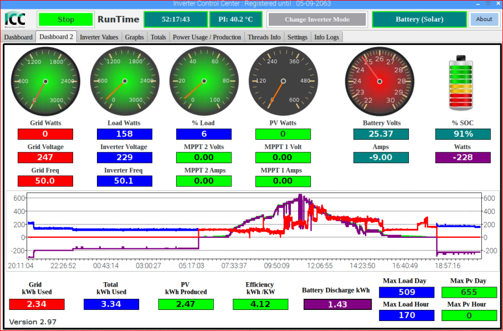Open the About button
Image resolution: width=503 pixels, height=331 pixels.
[484, 19]
